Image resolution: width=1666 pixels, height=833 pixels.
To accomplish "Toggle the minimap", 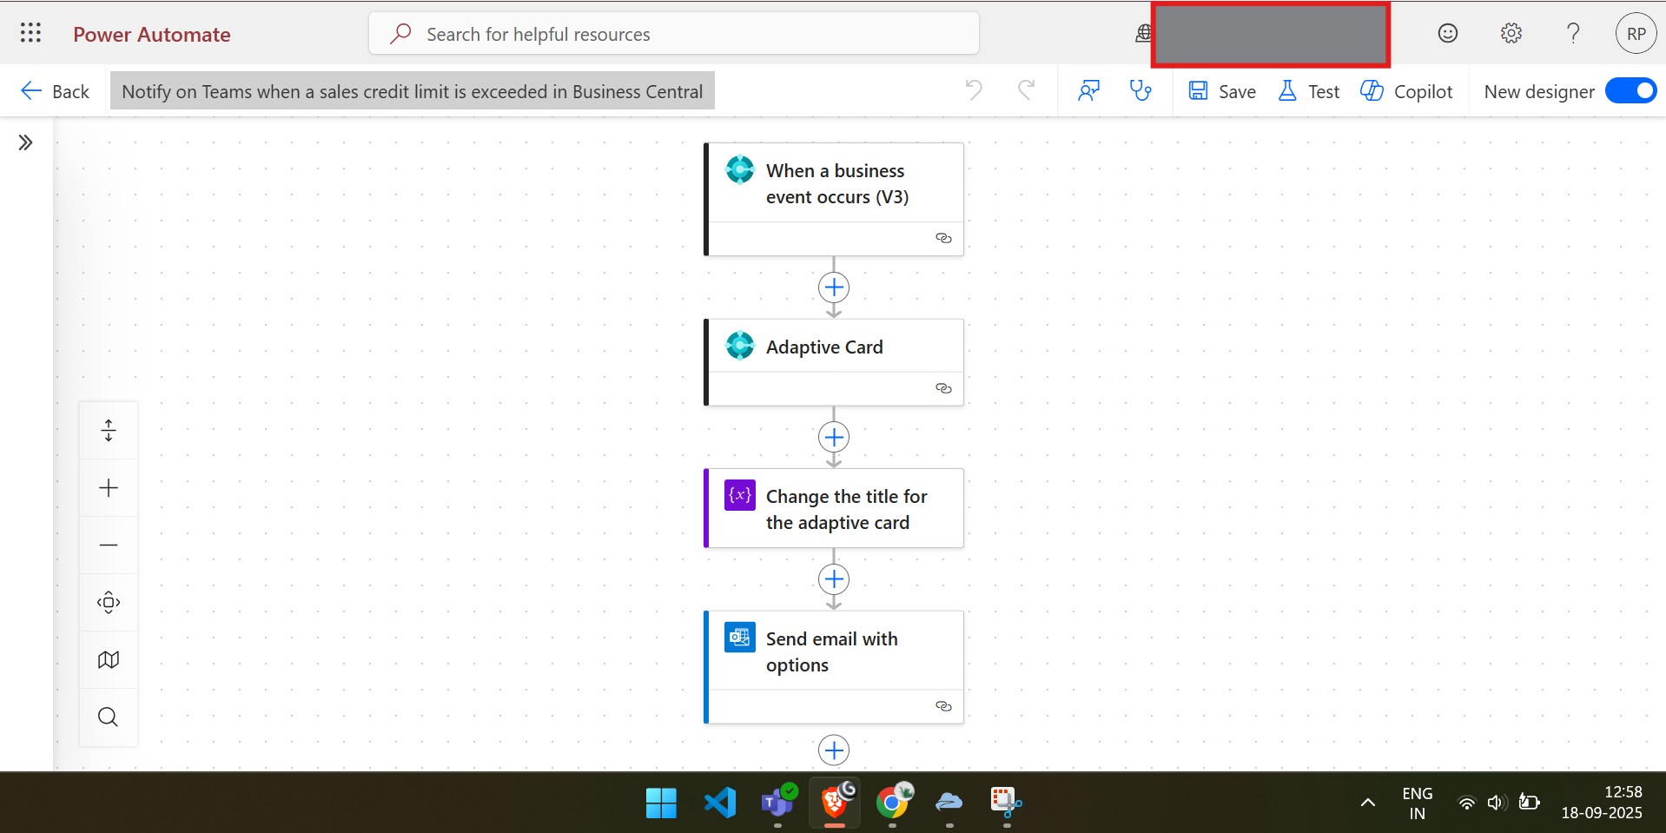I will 109,660.
